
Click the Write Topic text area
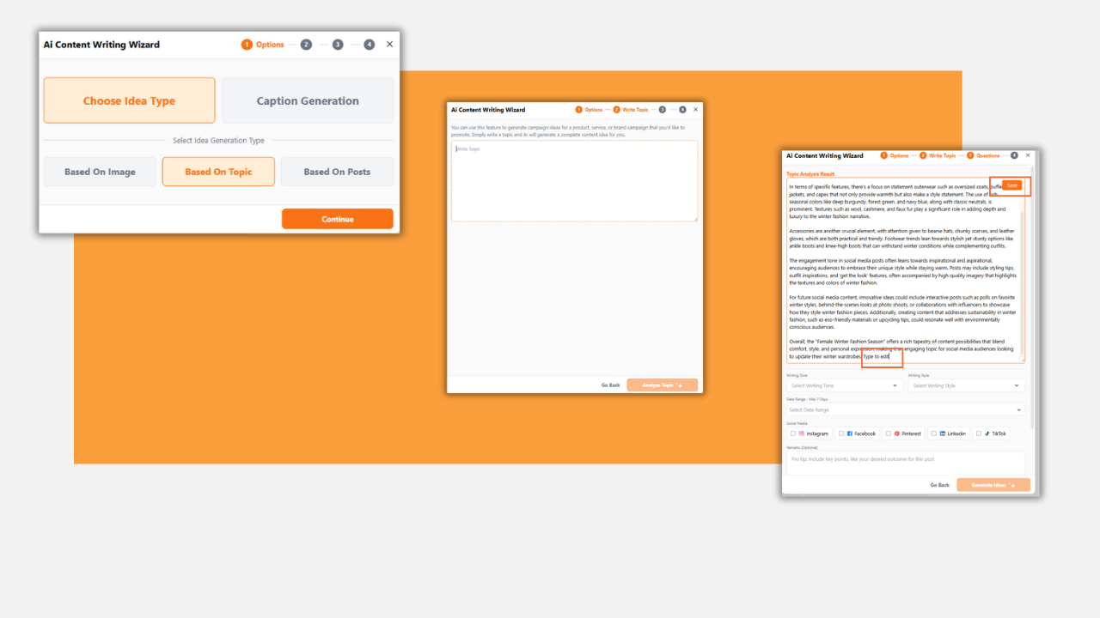574,181
